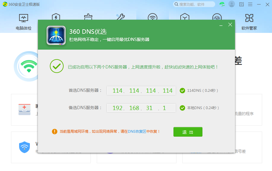The height and width of the screenshot is (171, 272).
Task: Click the green check beside 114DNS
Action: [x=182, y=91]
